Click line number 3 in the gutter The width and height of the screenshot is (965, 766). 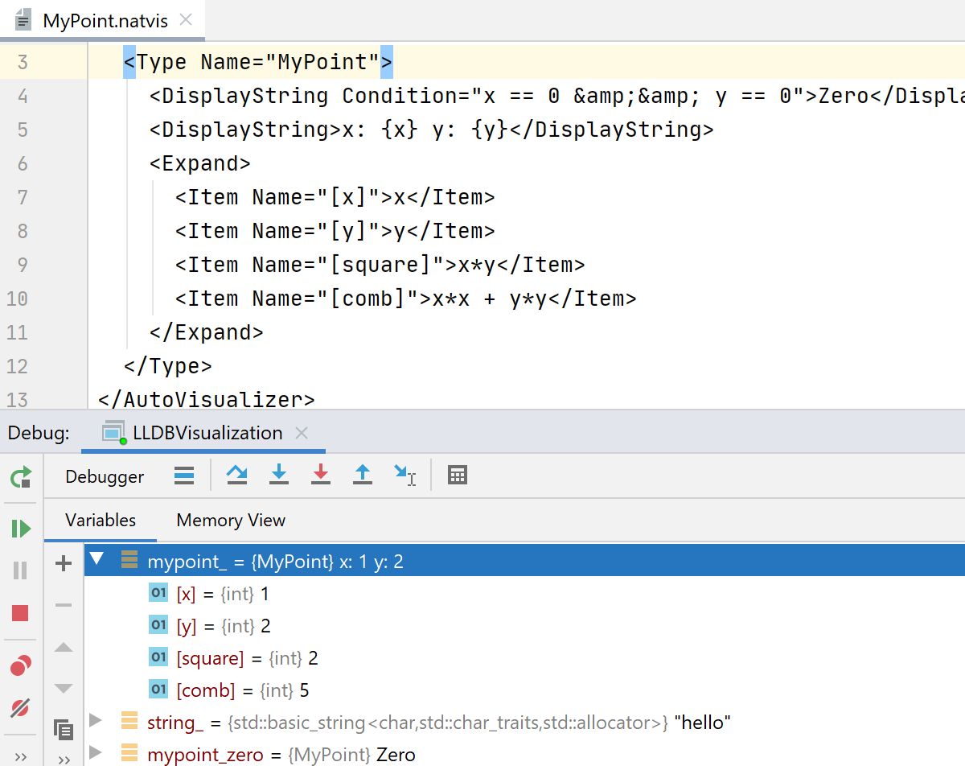point(22,62)
